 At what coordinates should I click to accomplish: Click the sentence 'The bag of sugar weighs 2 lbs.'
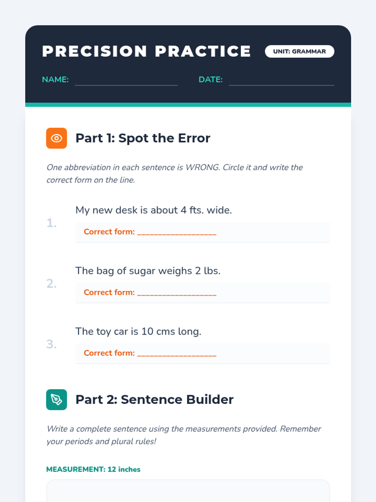(x=148, y=271)
